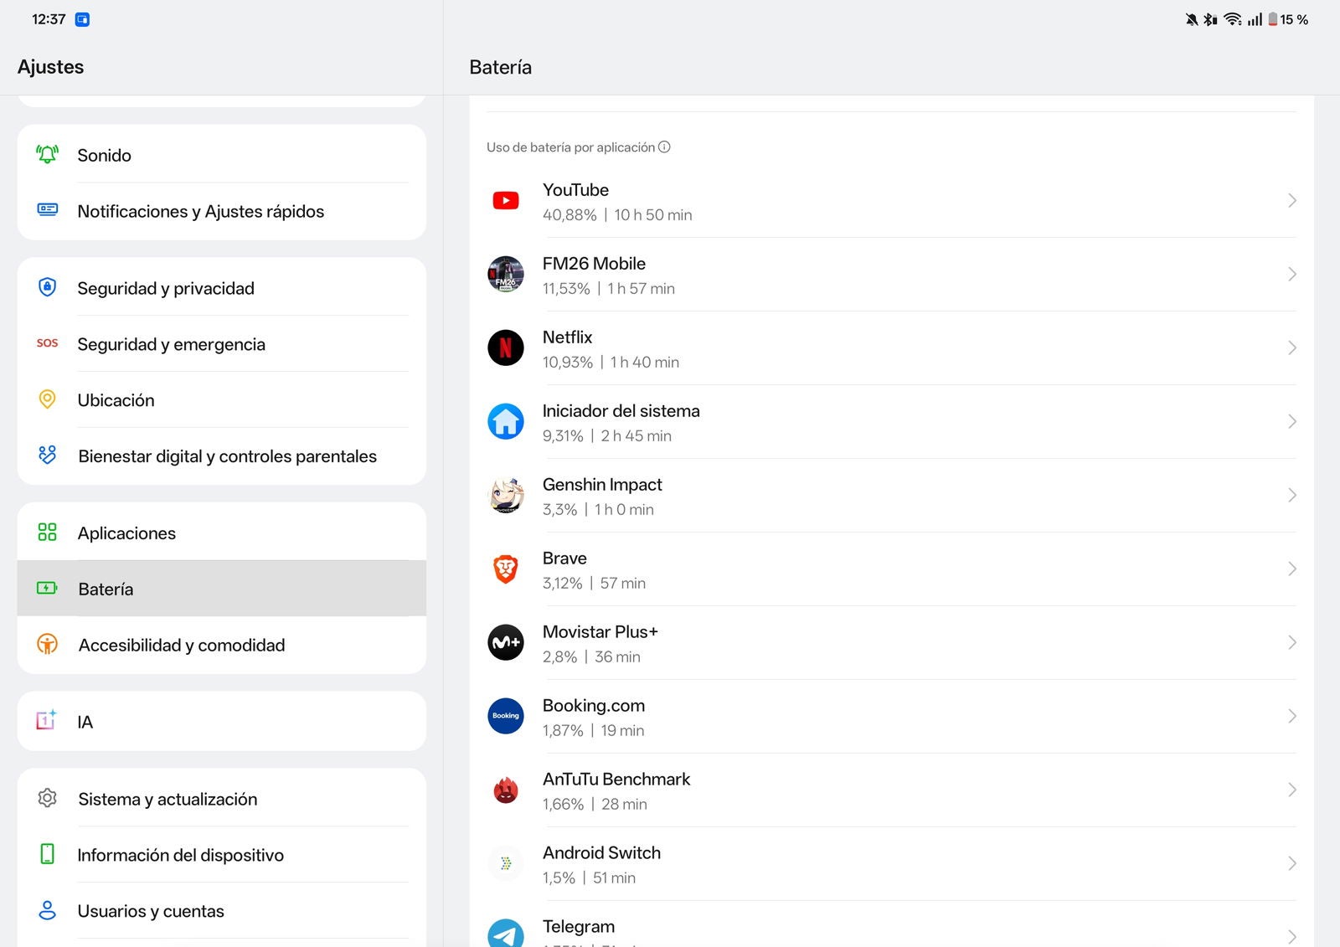Open Android Switch details via chevron
The height and width of the screenshot is (947, 1340).
pos(1291,864)
